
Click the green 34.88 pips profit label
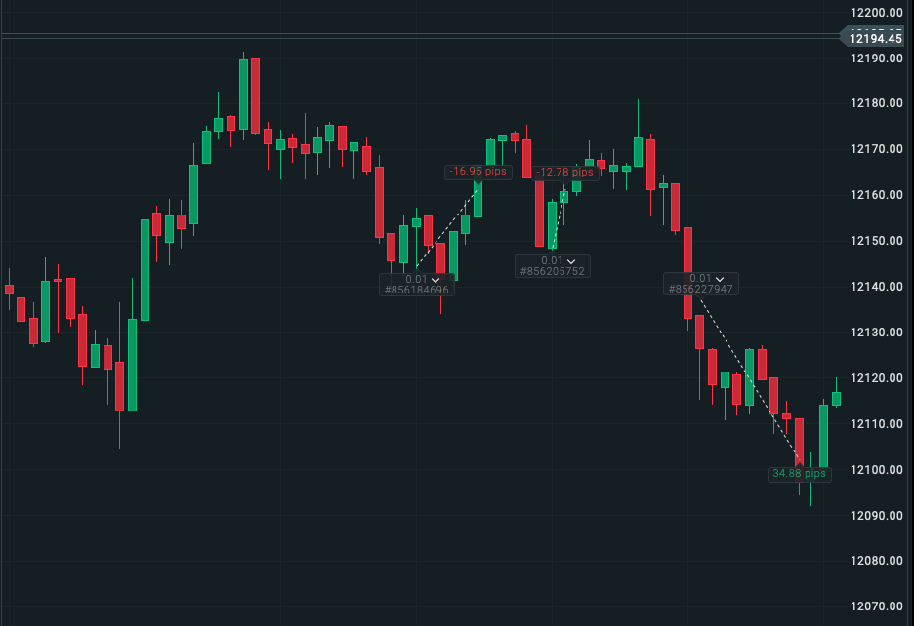tap(799, 473)
